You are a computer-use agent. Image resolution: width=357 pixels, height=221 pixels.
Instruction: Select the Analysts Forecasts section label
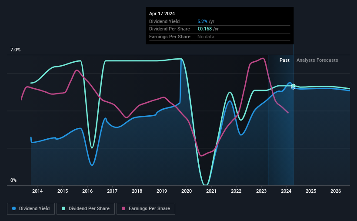[317, 60]
